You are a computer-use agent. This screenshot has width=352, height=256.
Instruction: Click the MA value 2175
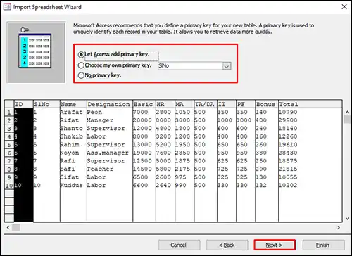click(x=182, y=169)
